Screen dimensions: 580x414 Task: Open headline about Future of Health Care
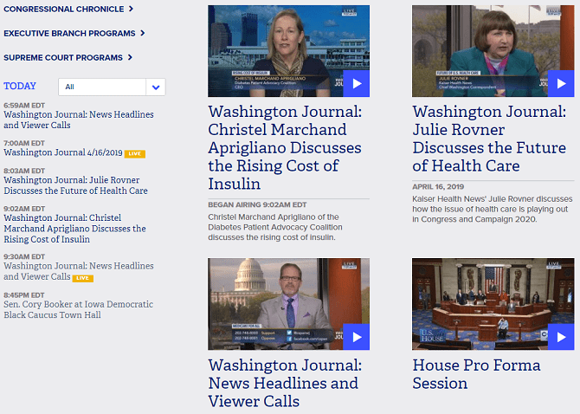tap(489, 139)
